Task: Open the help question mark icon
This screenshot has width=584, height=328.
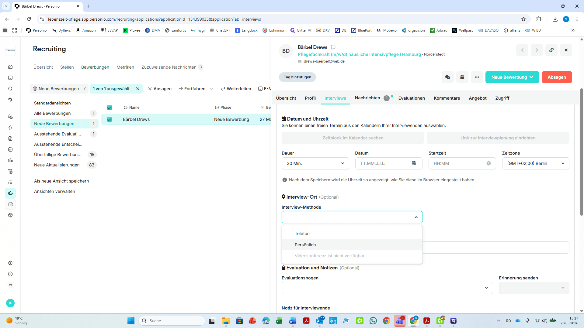Action: click(10, 274)
